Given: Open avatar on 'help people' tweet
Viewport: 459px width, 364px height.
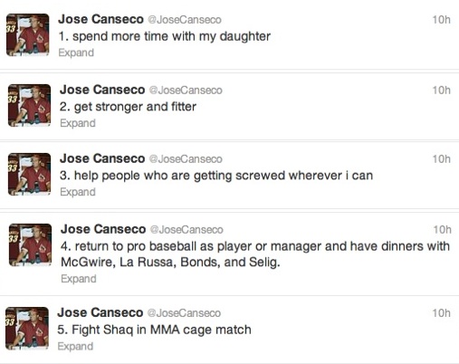Looking at the screenshot, I should coord(29,174).
